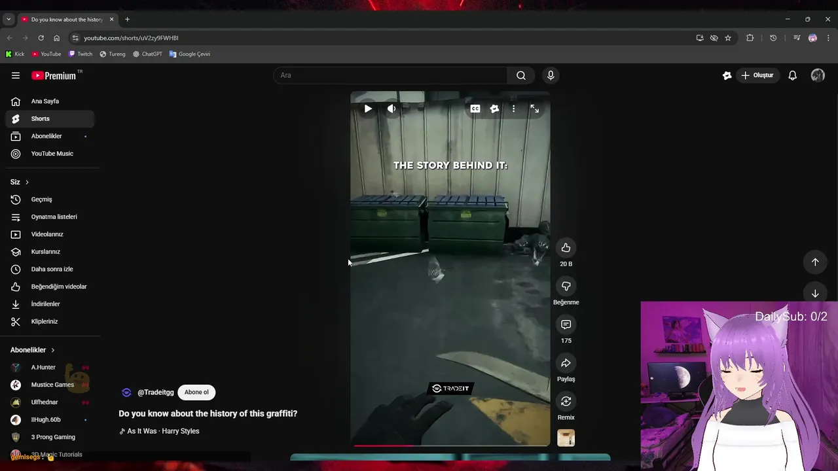The image size is (838, 471).
Task: Open Oynatma listeleri
Action: pyautogui.click(x=50, y=217)
